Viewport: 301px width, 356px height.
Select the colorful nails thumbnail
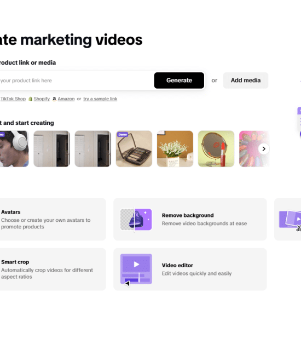pos(254,149)
